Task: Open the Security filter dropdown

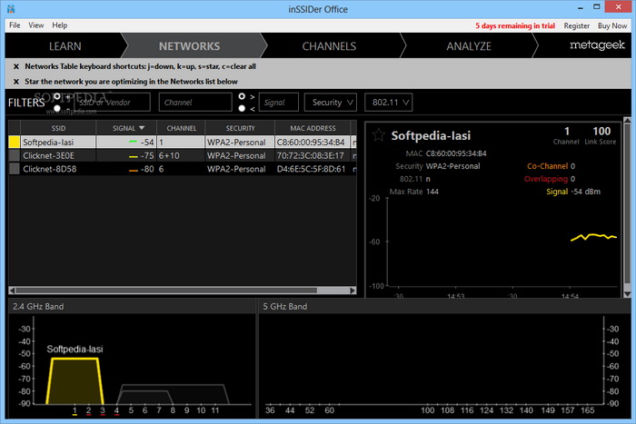Action: (x=331, y=103)
